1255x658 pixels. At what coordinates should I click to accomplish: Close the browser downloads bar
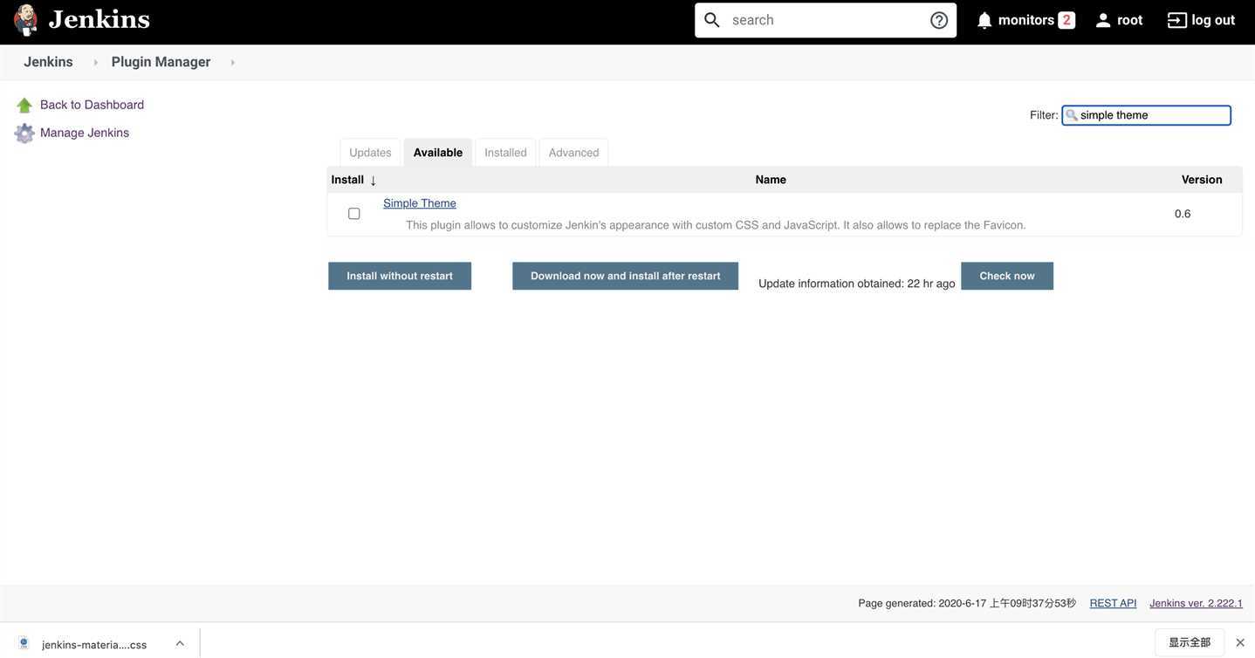[x=1240, y=642]
